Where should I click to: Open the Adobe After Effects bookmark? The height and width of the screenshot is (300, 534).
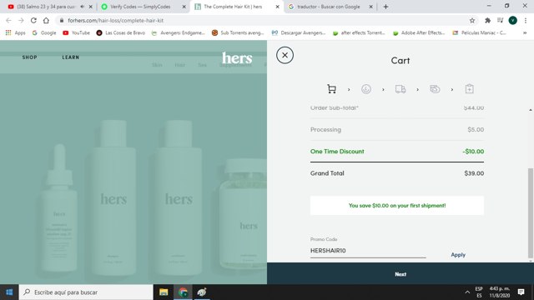(x=419, y=32)
